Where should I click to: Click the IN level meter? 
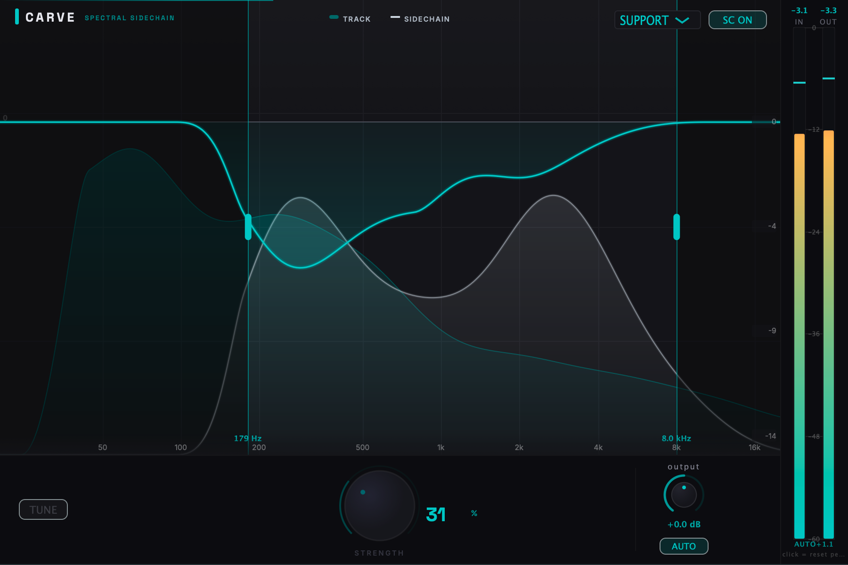coord(799,282)
